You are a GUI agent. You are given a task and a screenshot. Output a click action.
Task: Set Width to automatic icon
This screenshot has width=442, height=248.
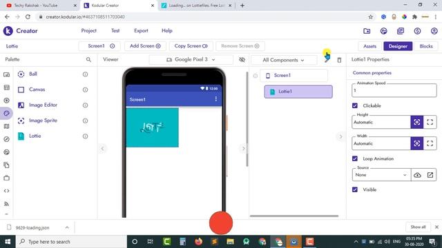click(417, 143)
